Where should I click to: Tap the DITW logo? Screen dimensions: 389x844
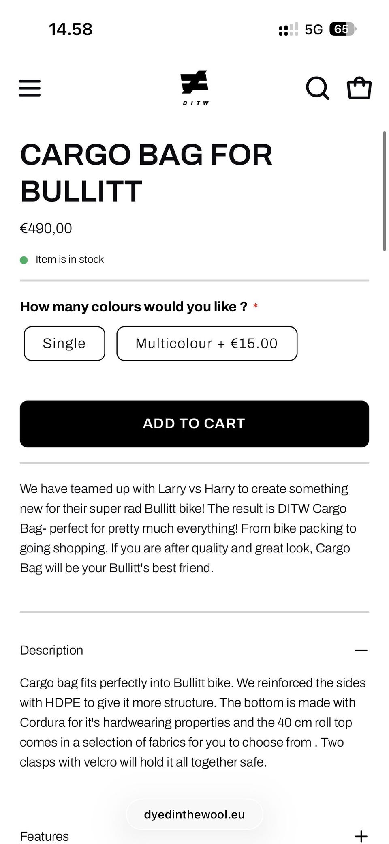tap(195, 88)
